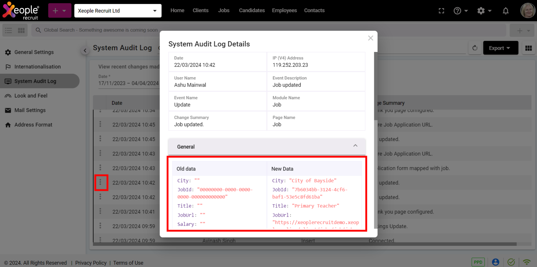Open the Privacy Policy link
This screenshot has height=267, width=537.
[x=91, y=263]
